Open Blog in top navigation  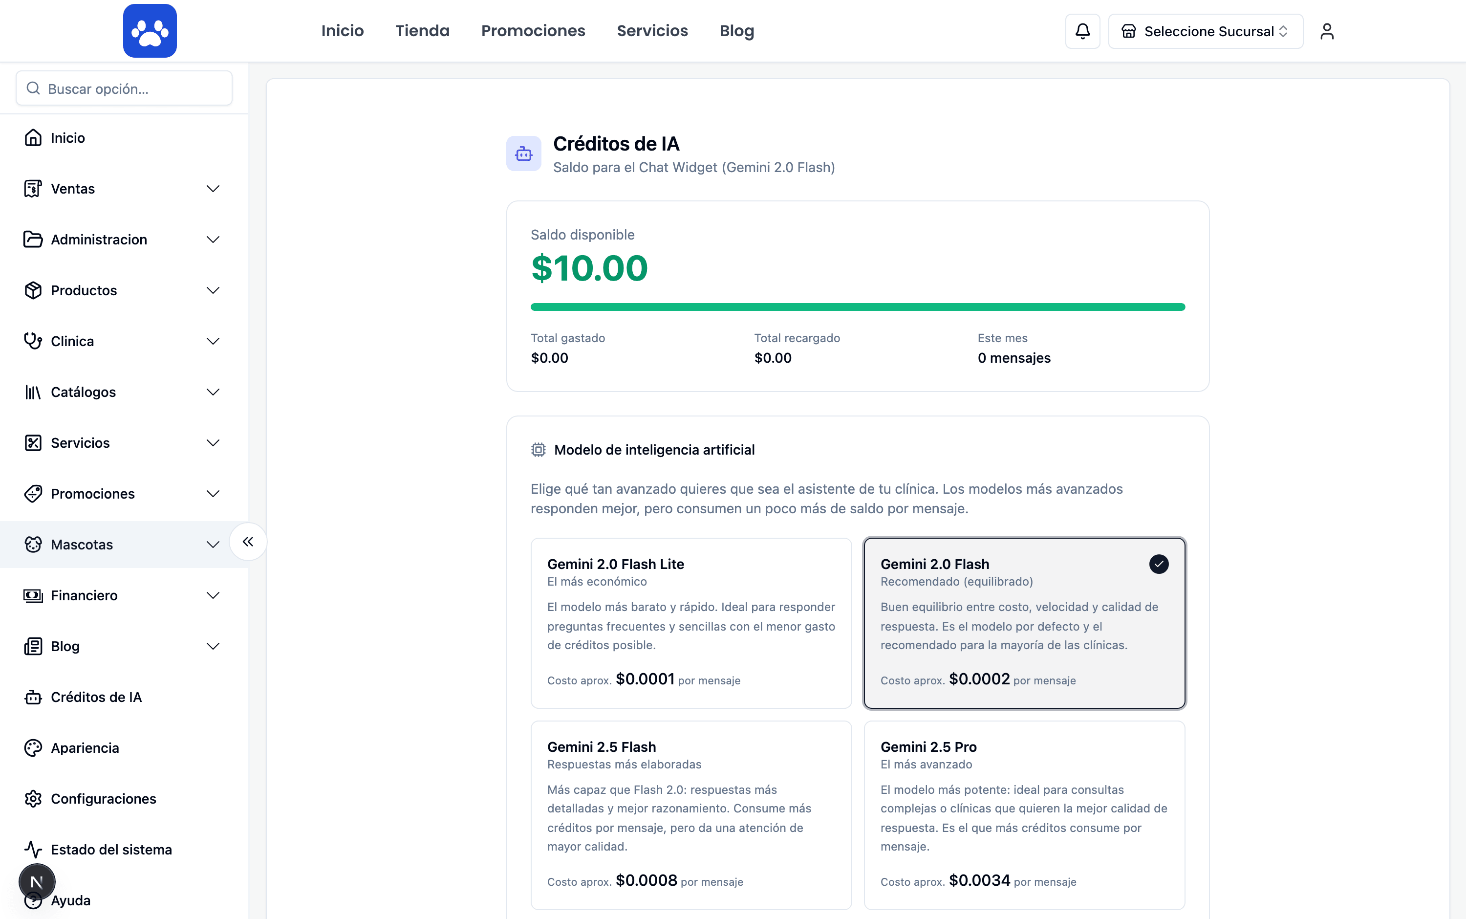click(x=736, y=31)
